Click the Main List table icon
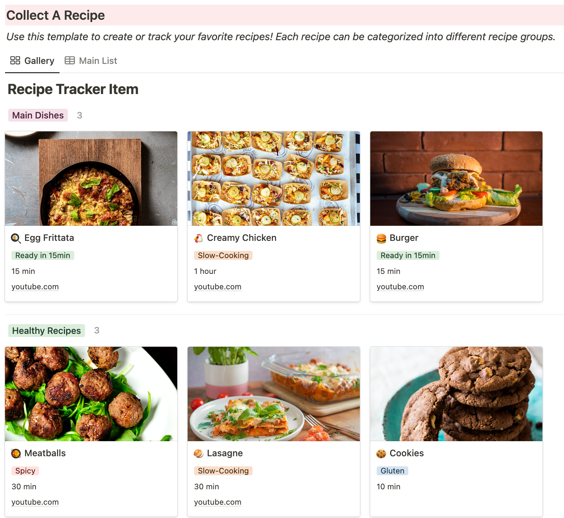The width and height of the screenshot is (564, 518). point(70,61)
